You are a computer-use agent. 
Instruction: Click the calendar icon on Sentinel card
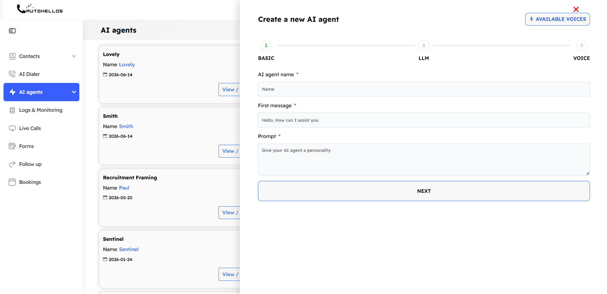[x=105, y=259]
